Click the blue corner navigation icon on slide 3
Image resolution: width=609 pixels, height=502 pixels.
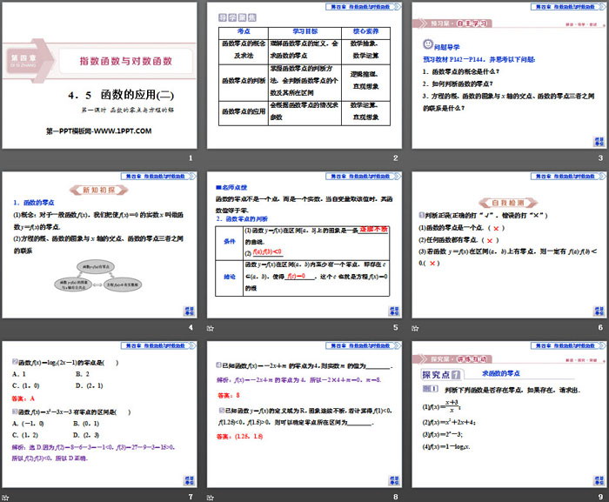pyautogui.click(x=599, y=142)
